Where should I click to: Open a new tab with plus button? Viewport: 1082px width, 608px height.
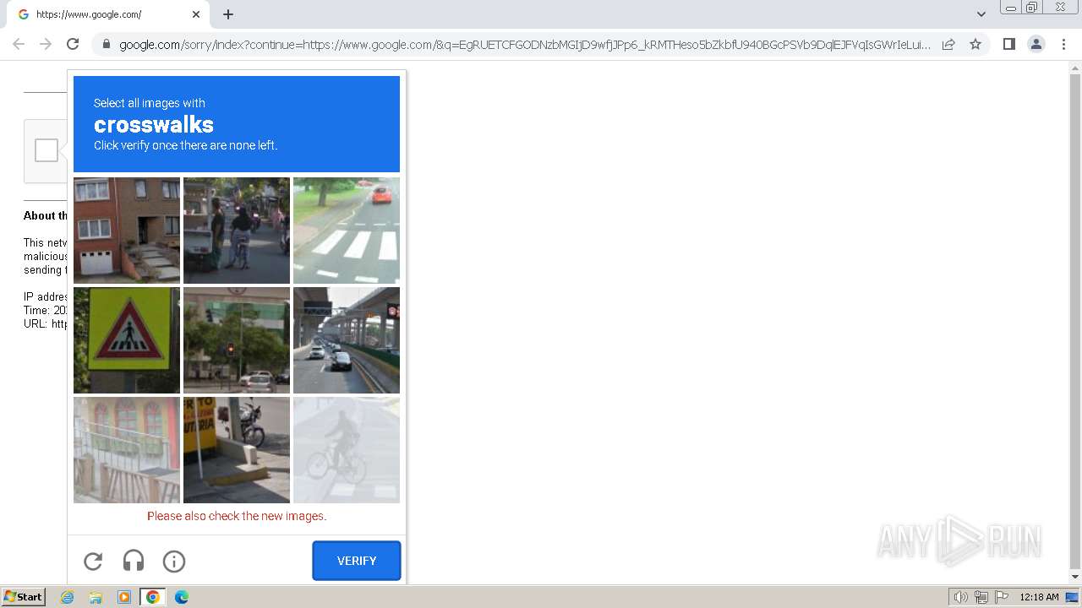point(228,14)
